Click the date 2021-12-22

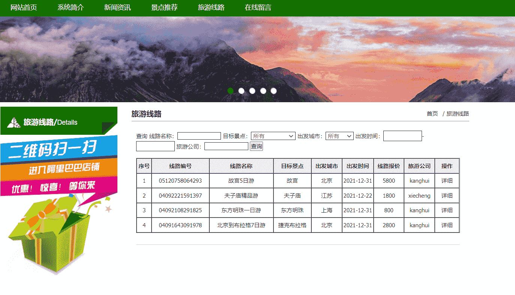[x=358, y=196]
